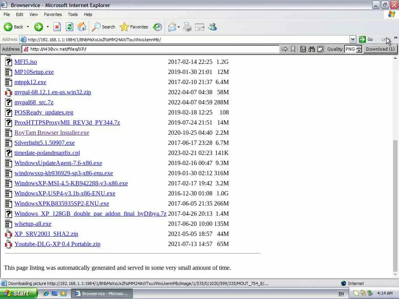Expand the toolbar chevron next to Links
Viewport: 399px width, 299px height.
(396, 38)
